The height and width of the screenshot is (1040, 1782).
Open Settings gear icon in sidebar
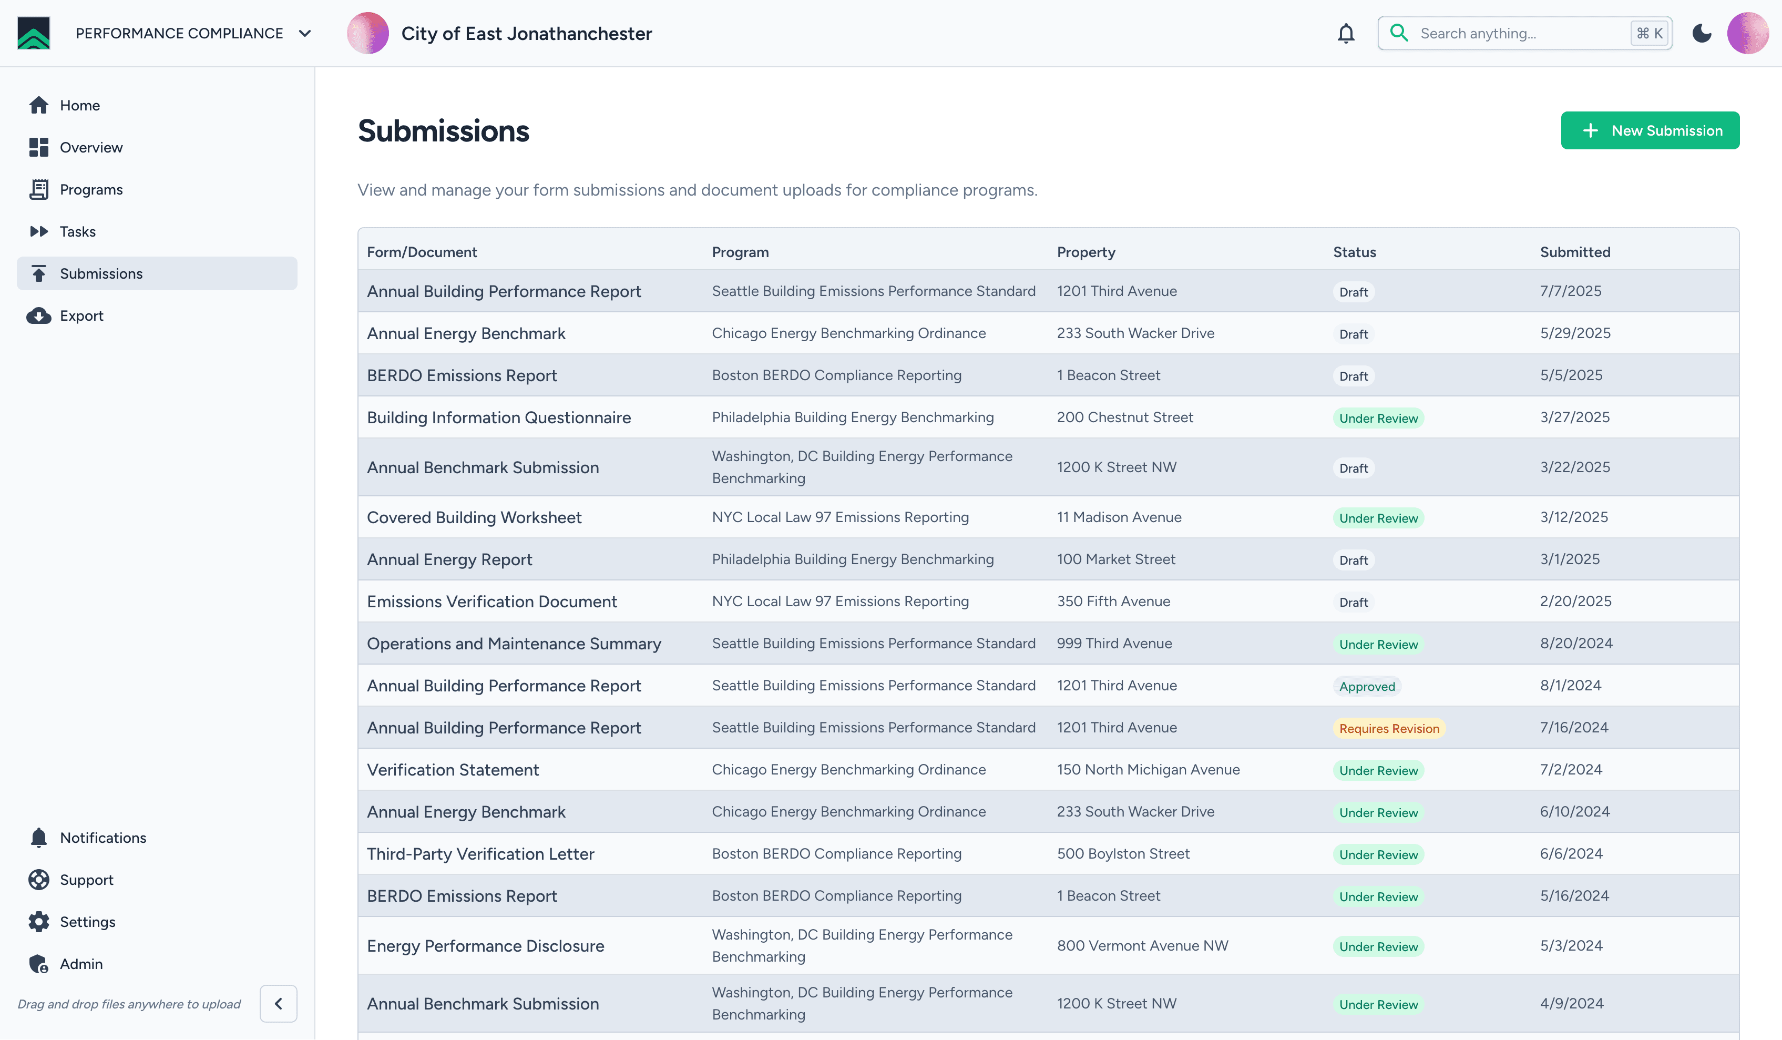coord(39,921)
